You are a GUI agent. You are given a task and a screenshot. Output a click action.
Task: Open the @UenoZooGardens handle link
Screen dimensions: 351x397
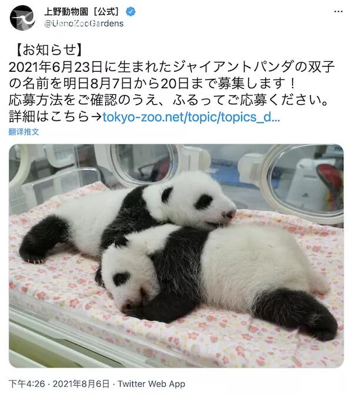pos(83,24)
